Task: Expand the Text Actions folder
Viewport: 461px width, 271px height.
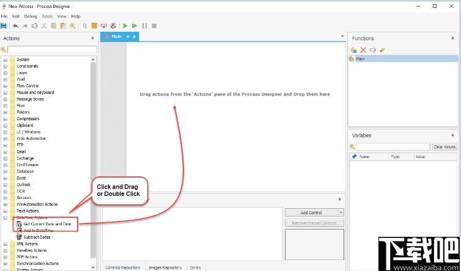Action: click(6, 211)
